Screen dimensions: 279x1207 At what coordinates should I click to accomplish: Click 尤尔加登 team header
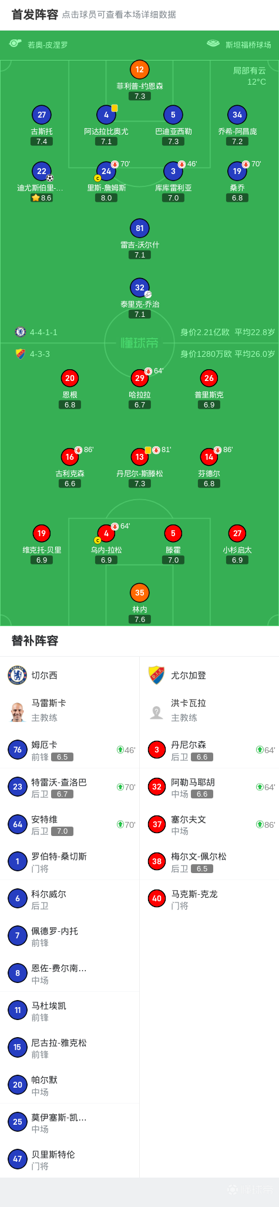188,676
